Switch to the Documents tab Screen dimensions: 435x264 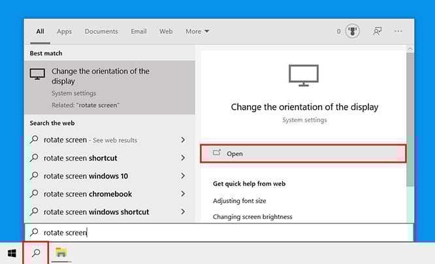pyautogui.click(x=101, y=31)
